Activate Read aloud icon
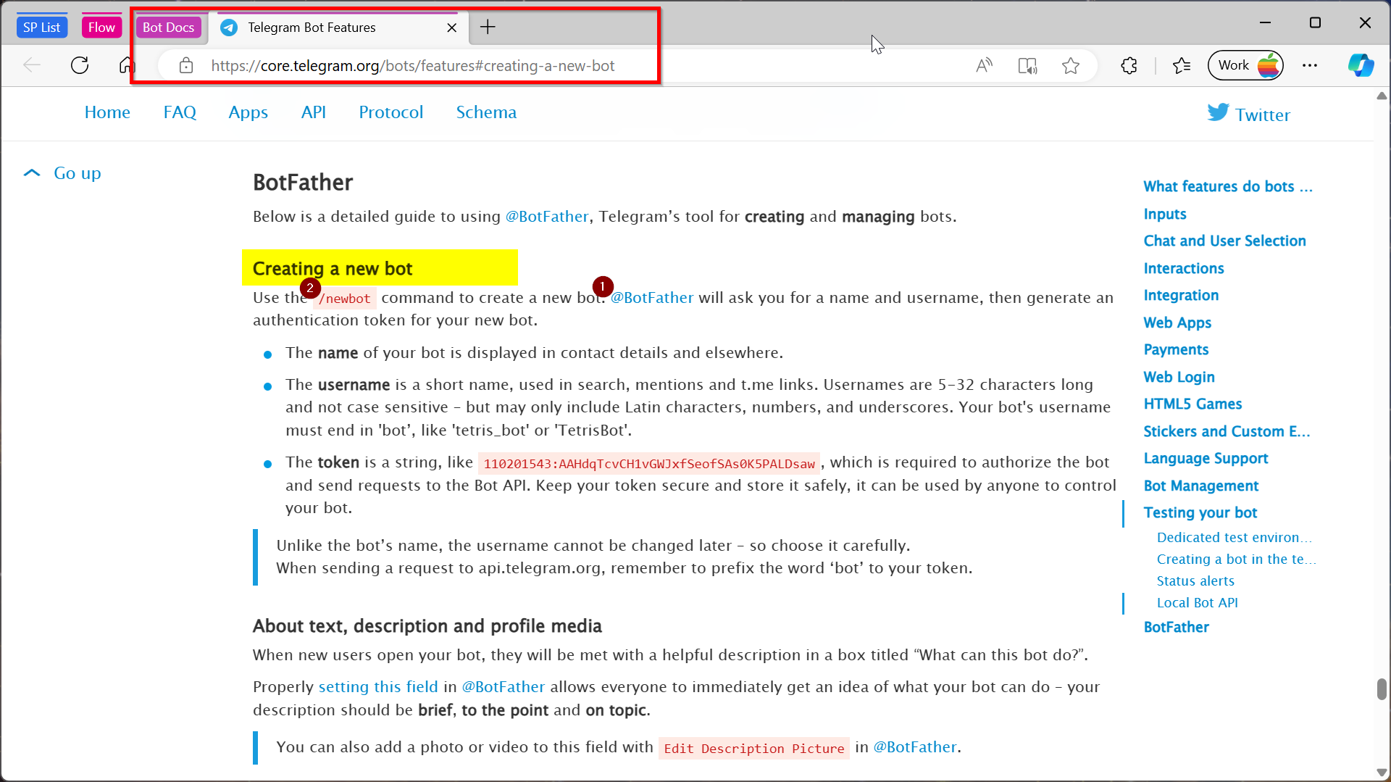The width and height of the screenshot is (1391, 782). [984, 66]
